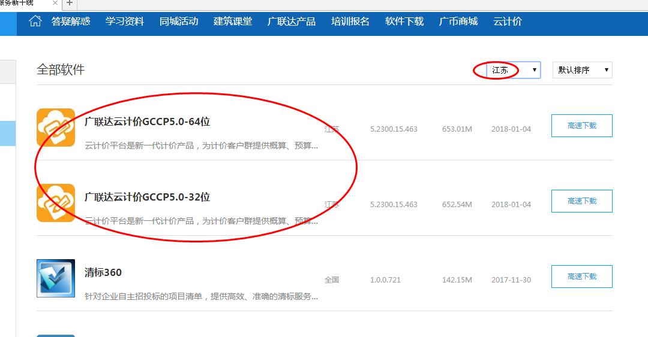Select the size 142.15M
Image resolution: width=648 pixels, height=337 pixels.
click(x=457, y=280)
